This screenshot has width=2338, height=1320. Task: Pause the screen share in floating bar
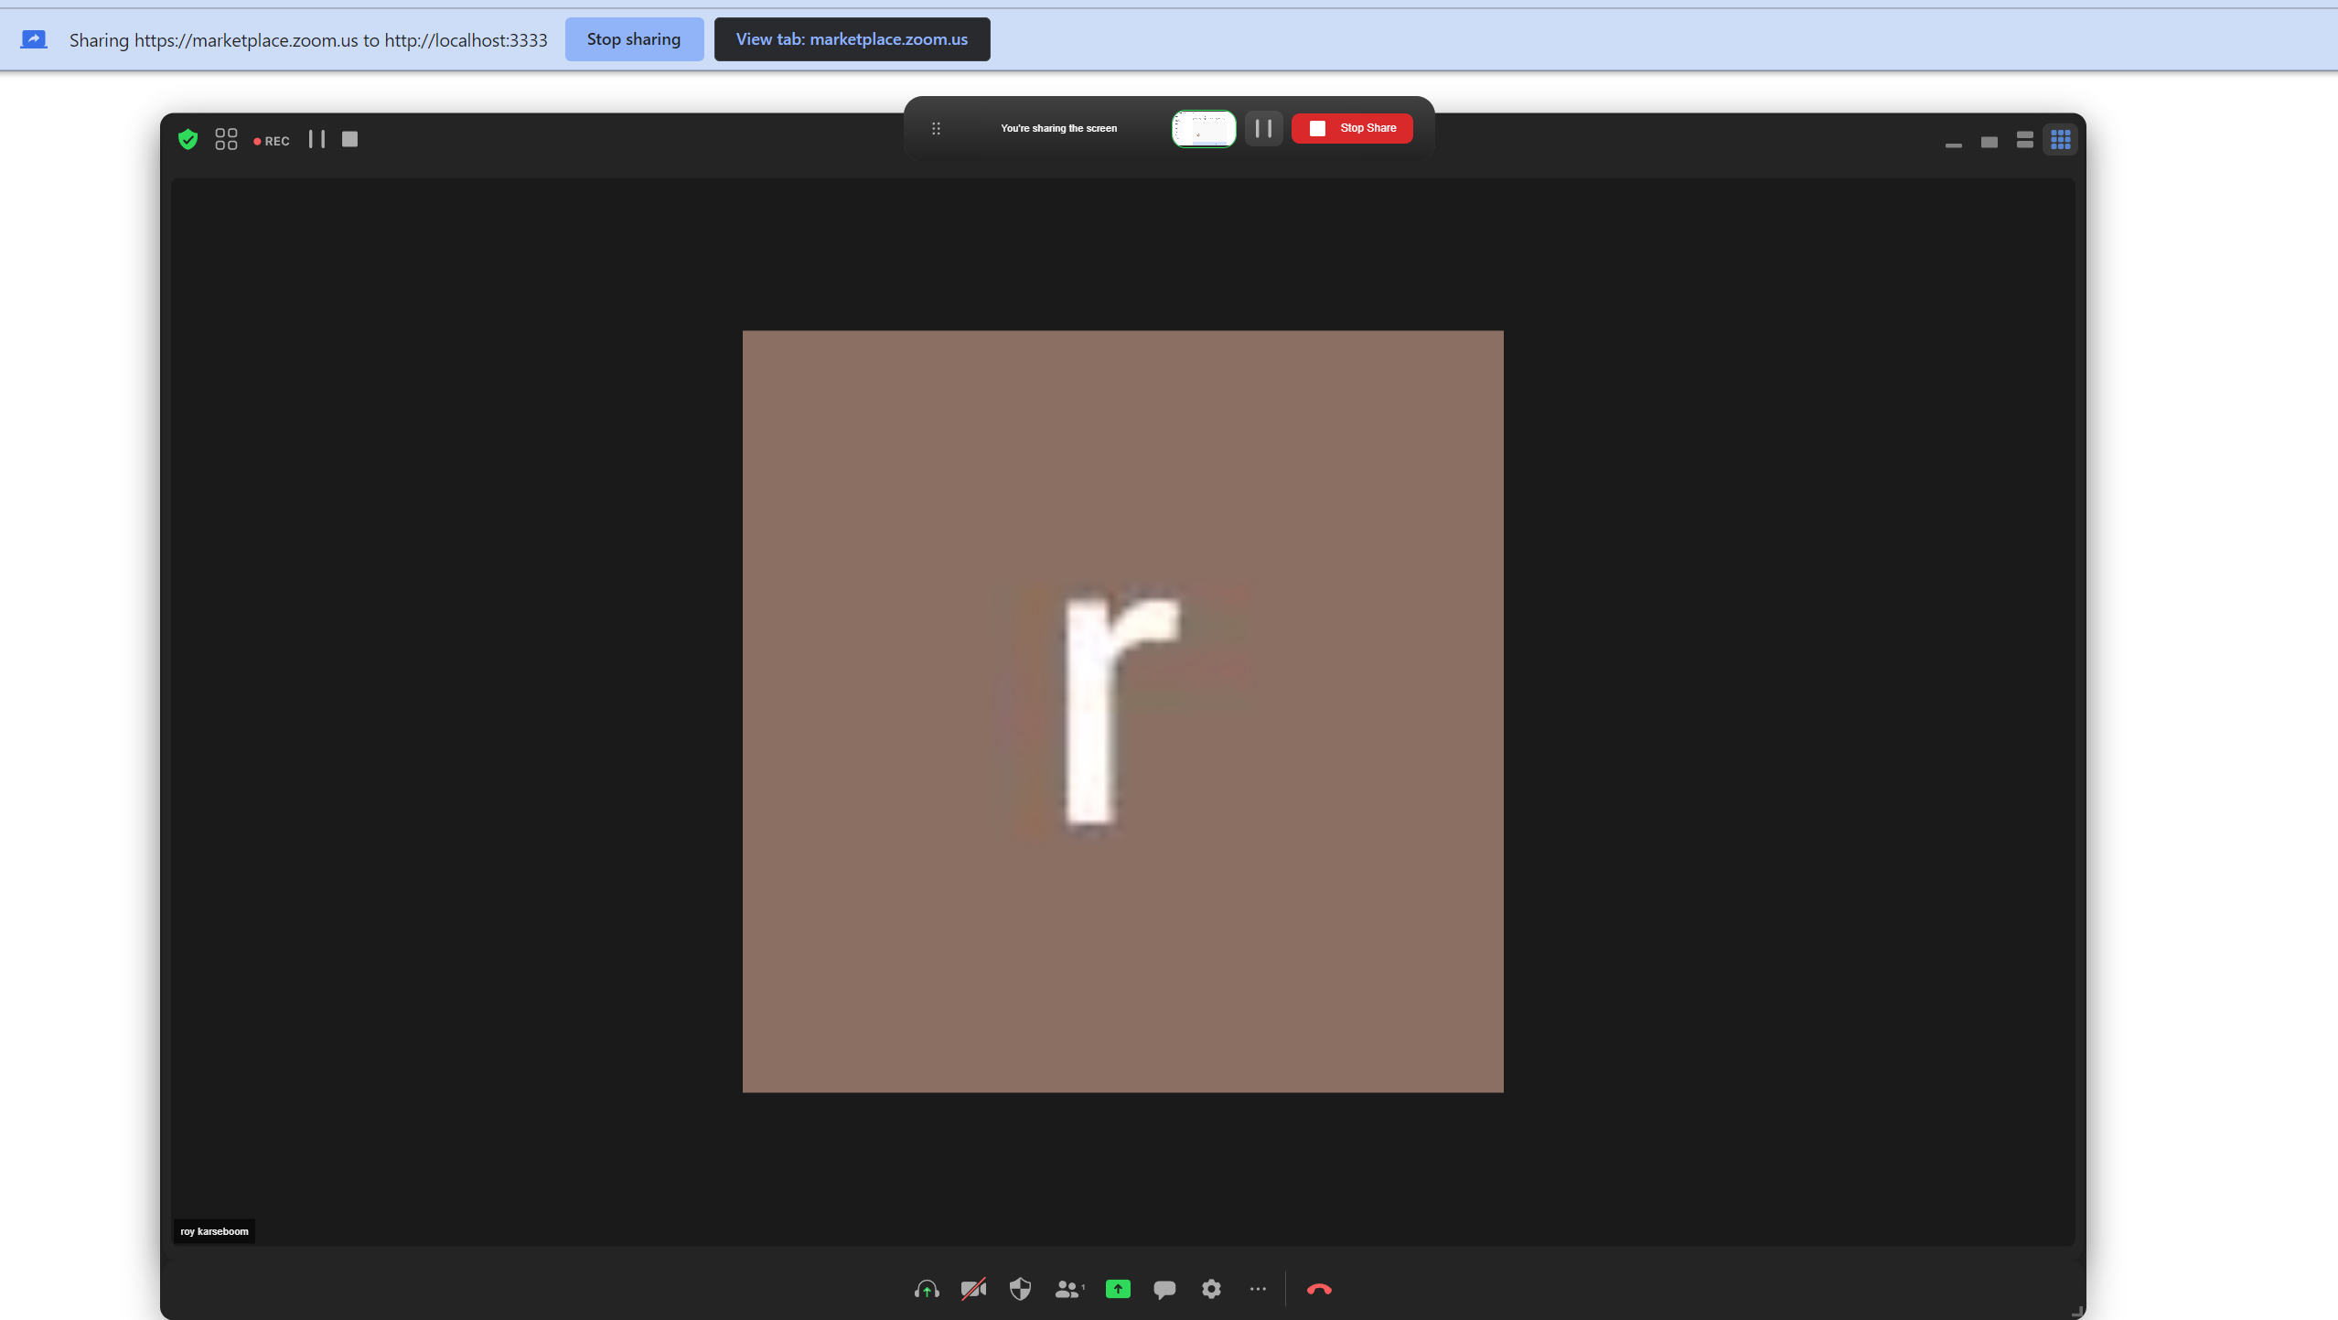tap(1263, 128)
